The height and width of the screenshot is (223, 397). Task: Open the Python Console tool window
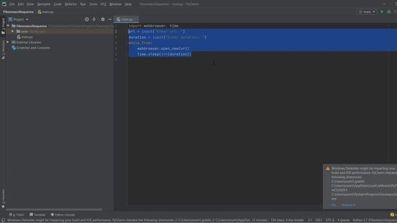[63, 215]
